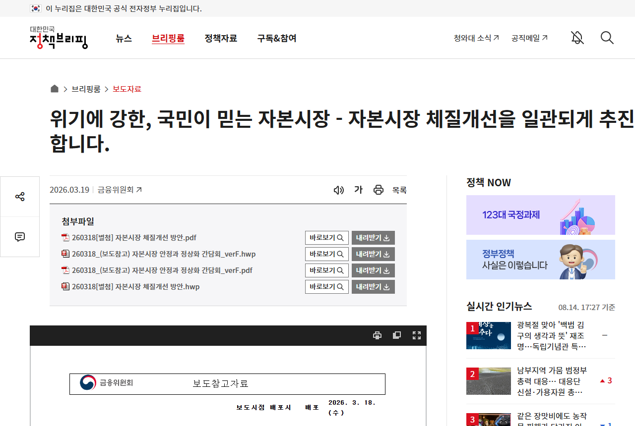Go back to the 목록 list
This screenshot has height=426, width=635.
click(x=399, y=190)
